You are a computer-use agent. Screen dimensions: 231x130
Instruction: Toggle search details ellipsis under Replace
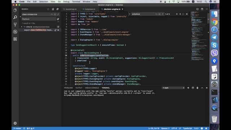coord(58,22)
